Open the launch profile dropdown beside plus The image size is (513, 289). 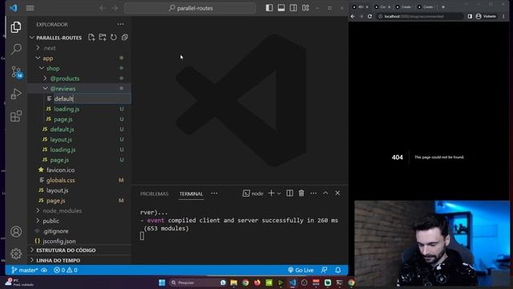coord(279,193)
